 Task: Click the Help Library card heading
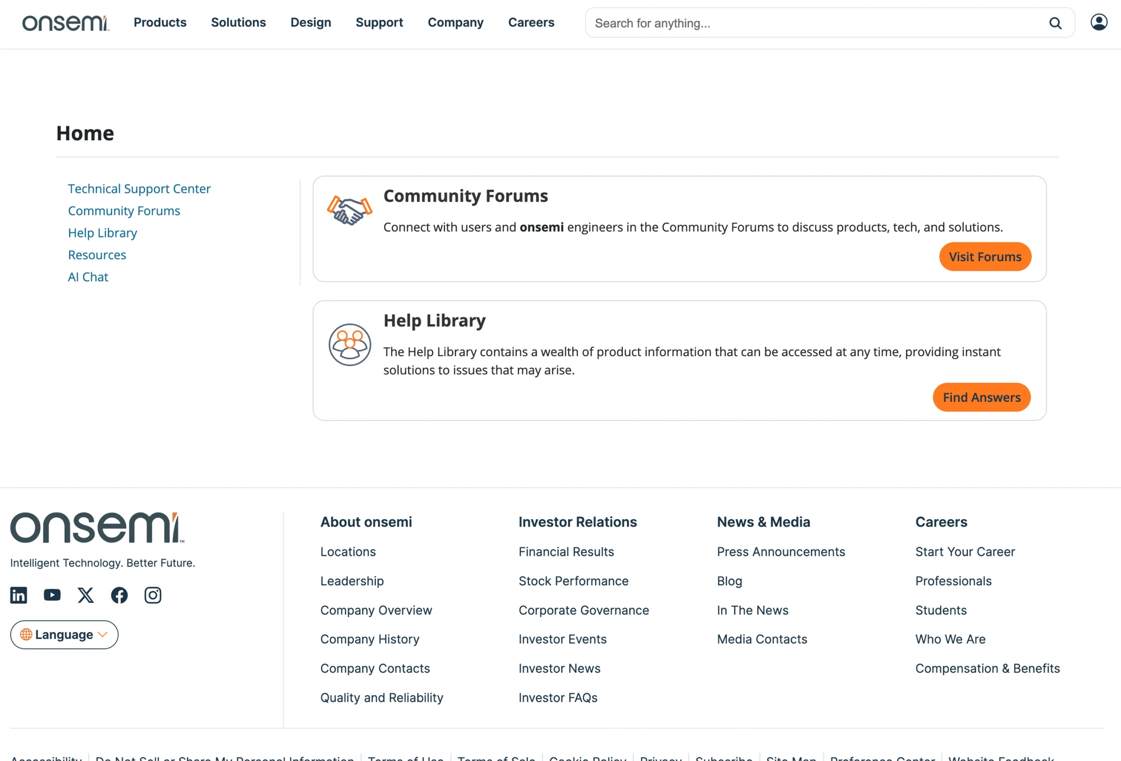434,321
